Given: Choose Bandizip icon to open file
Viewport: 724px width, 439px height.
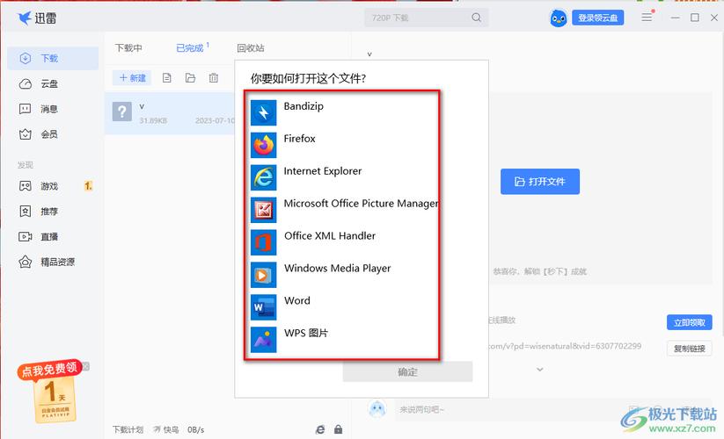Looking at the screenshot, I should pyautogui.click(x=264, y=113).
